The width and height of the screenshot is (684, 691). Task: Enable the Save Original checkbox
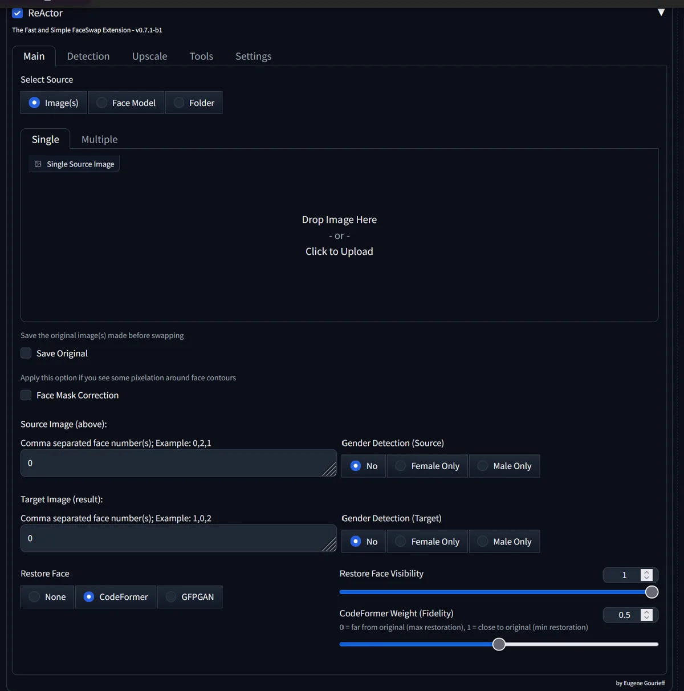click(x=26, y=353)
